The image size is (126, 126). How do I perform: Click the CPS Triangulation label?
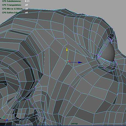click(12, 5)
